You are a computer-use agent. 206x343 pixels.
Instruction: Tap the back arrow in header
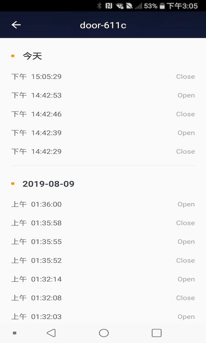point(16,25)
